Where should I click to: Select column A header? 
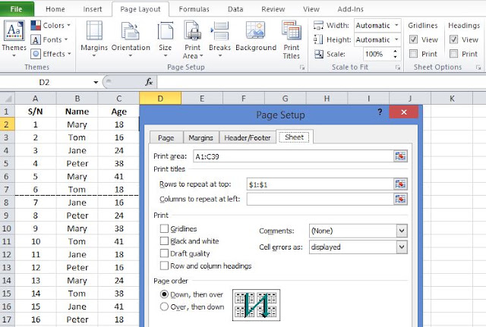pos(36,99)
